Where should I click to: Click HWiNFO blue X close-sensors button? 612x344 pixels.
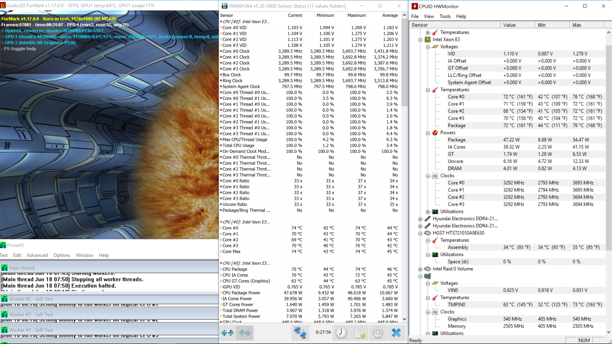396,333
